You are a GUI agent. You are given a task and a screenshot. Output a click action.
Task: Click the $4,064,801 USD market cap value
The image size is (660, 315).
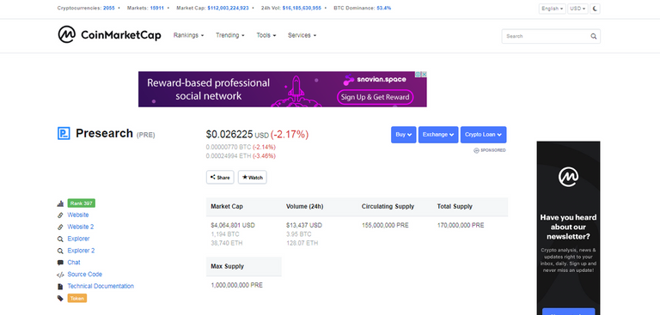click(x=233, y=226)
